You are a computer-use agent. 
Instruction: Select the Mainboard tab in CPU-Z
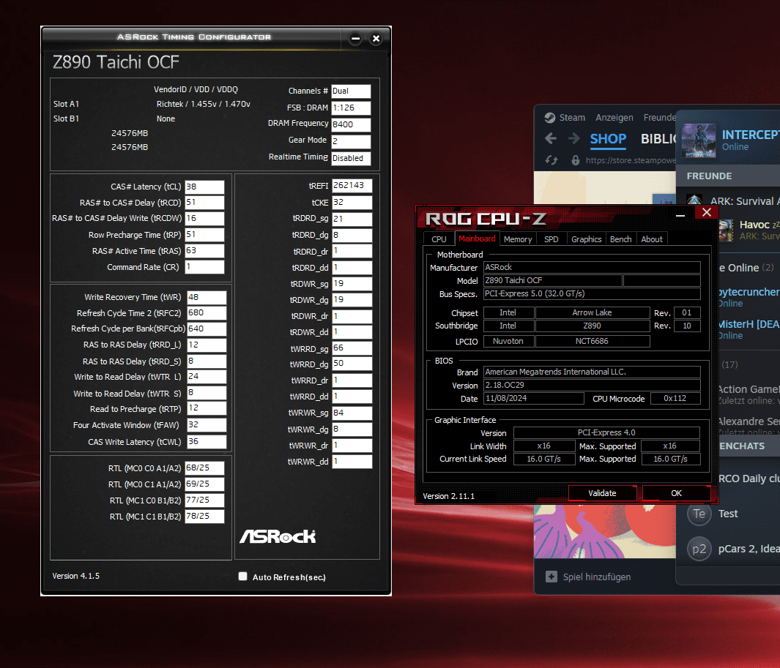coord(477,239)
